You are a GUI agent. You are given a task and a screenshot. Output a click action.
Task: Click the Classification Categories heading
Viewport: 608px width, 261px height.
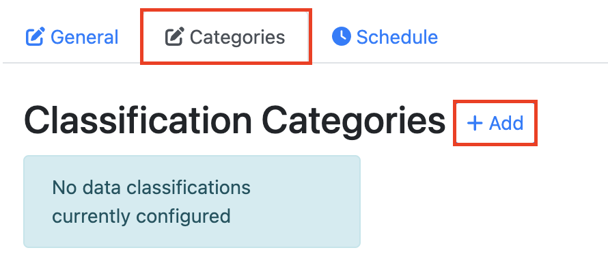point(234,122)
